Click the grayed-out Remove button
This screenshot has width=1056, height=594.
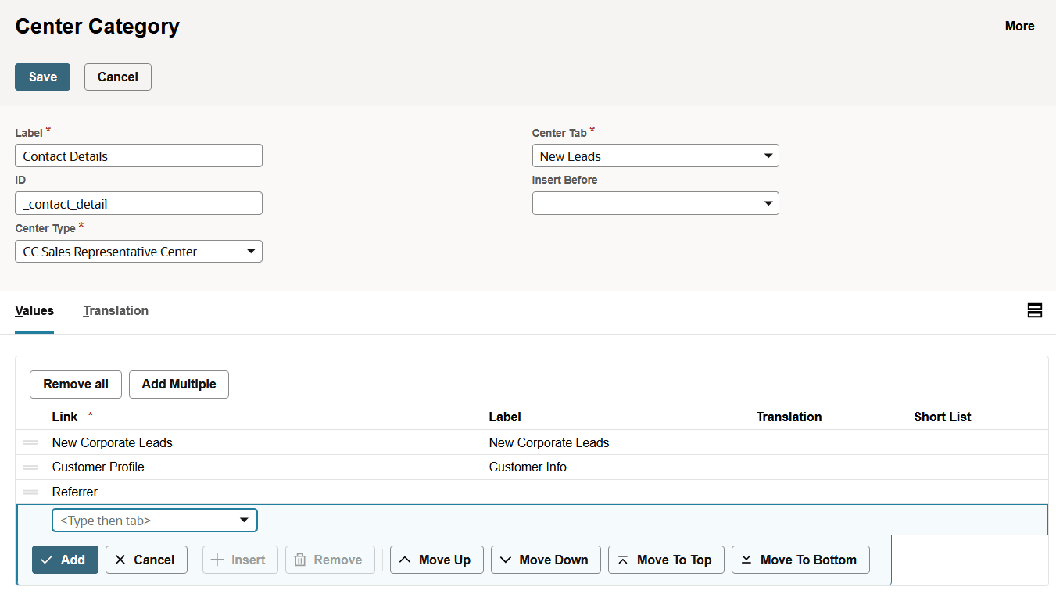[330, 560]
